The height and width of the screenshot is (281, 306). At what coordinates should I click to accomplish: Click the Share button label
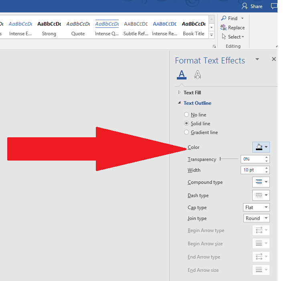pyautogui.click(x=256, y=6)
